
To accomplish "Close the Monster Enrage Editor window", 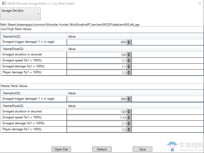I will click(200, 4).
